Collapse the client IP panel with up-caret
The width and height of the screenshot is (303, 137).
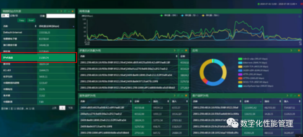tap(295, 95)
